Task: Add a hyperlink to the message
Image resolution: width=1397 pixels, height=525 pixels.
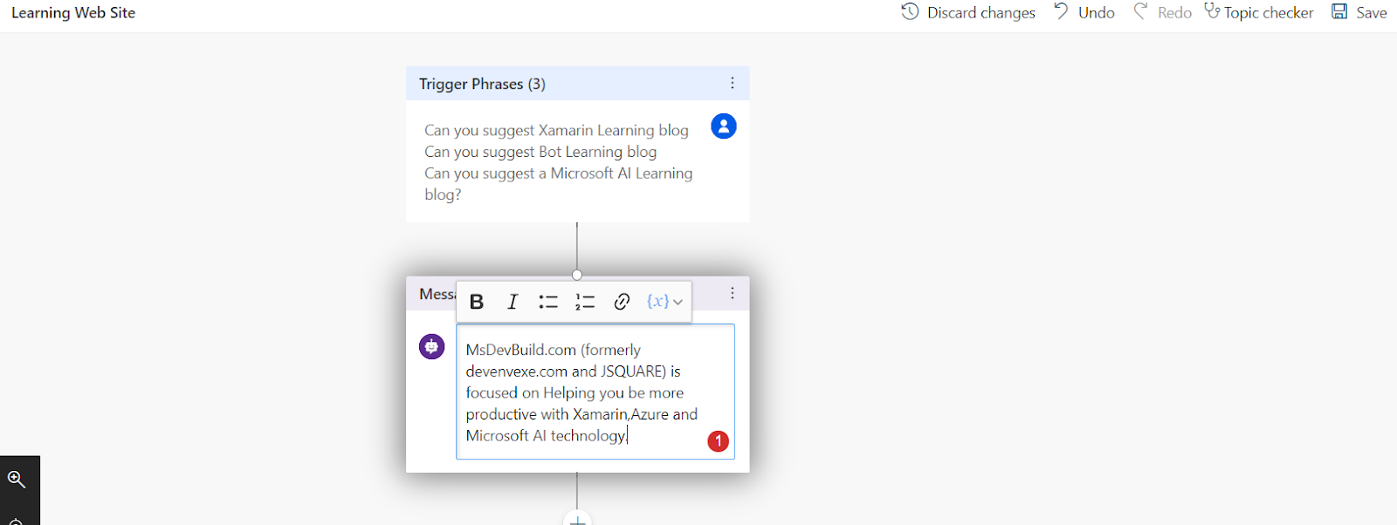Action: (x=622, y=302)
